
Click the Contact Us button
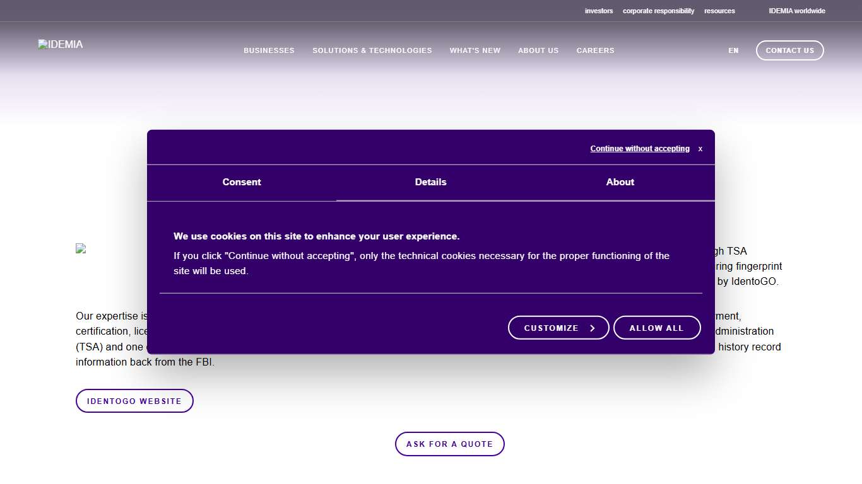(789, 50)
